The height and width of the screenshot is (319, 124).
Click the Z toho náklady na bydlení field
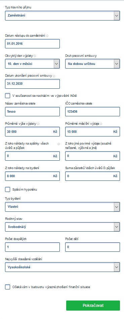[32, 176]
